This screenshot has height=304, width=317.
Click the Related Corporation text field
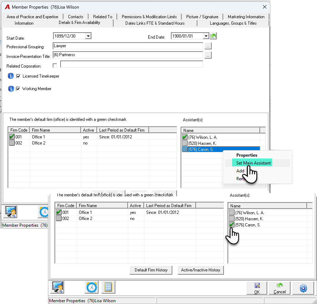131,64
